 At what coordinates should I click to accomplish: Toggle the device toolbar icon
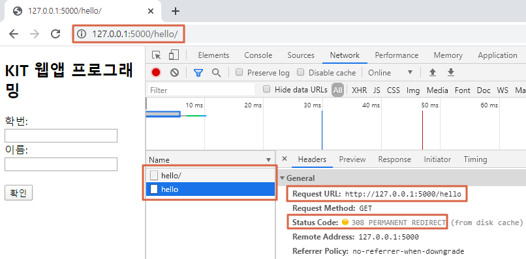pos(174,55)
